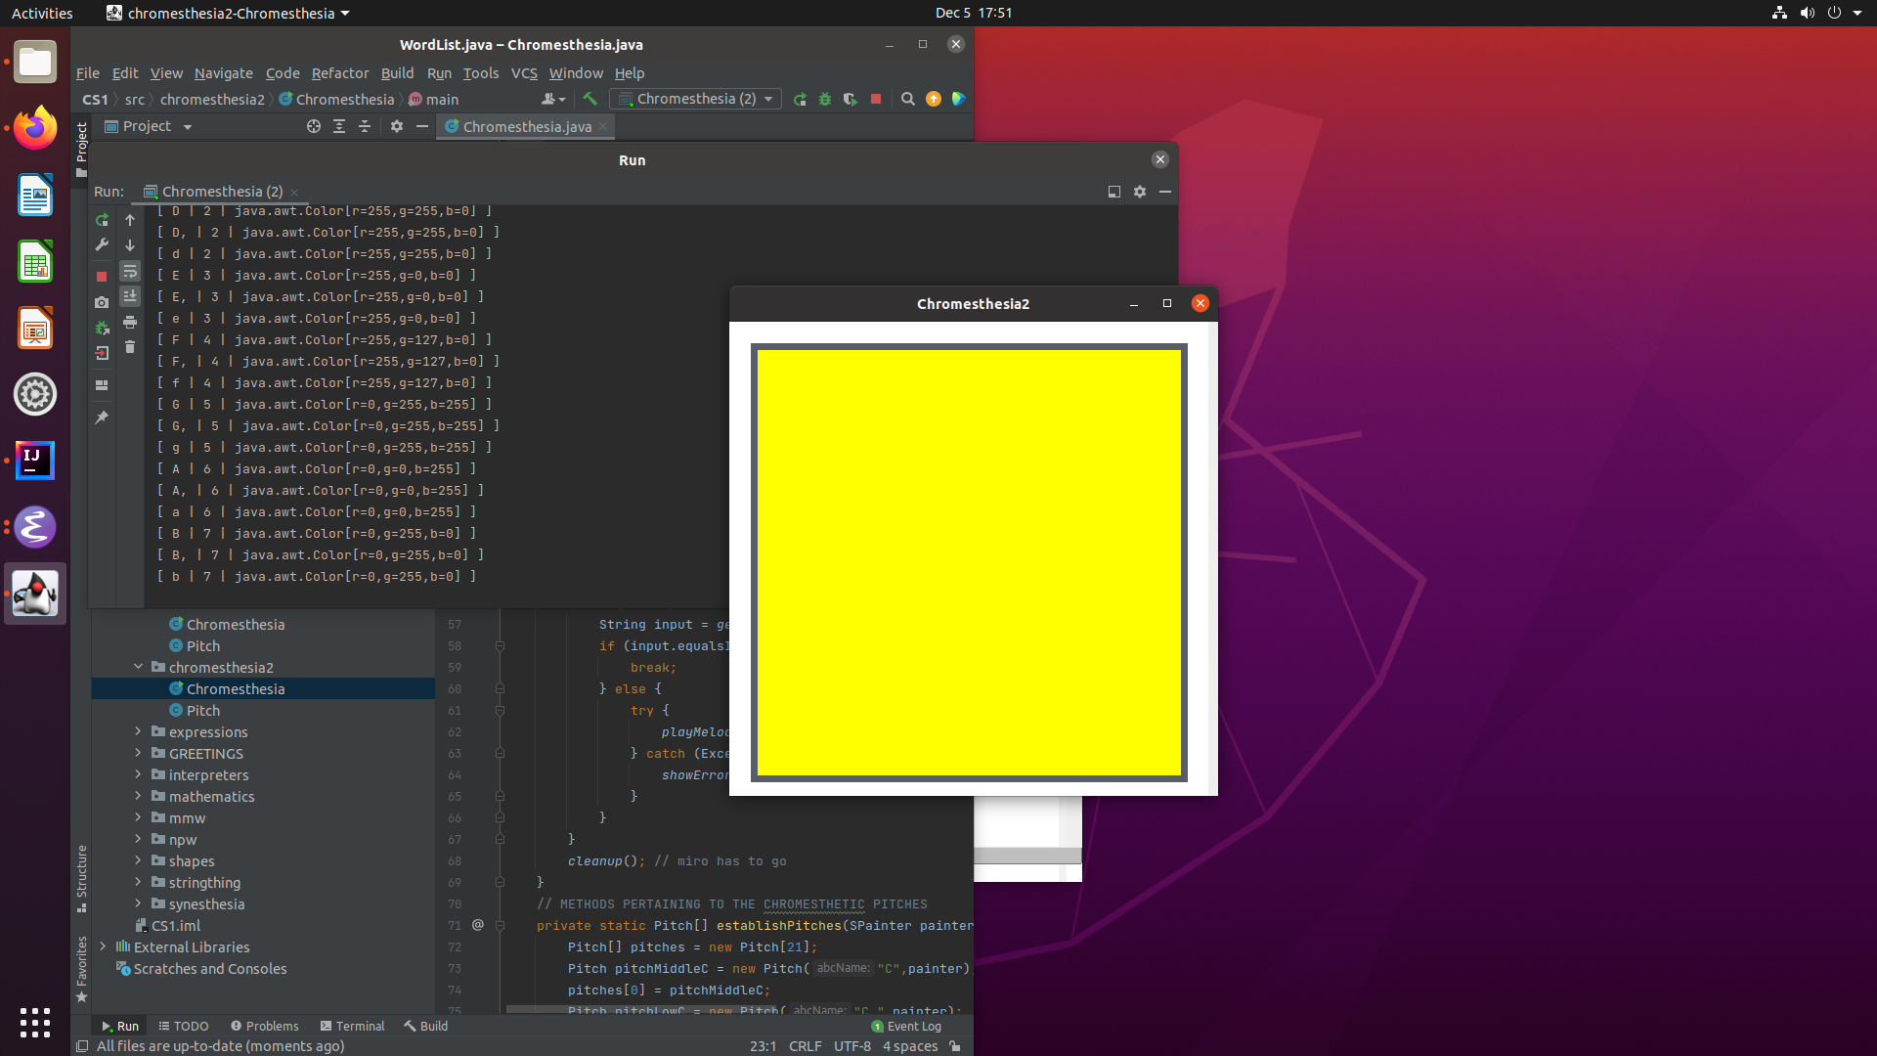Open the Terminal tool window
The width and height of the screenshot is (1877, 1056).
click(x=352, y=1026)
